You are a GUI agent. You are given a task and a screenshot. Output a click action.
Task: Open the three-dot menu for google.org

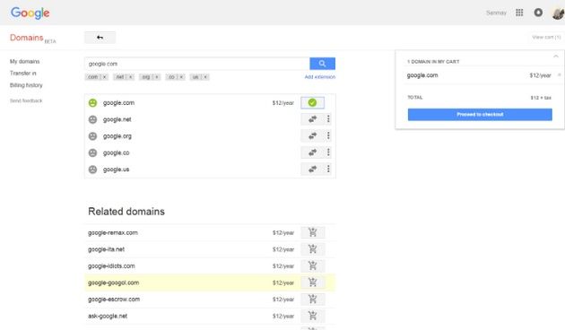328,135
